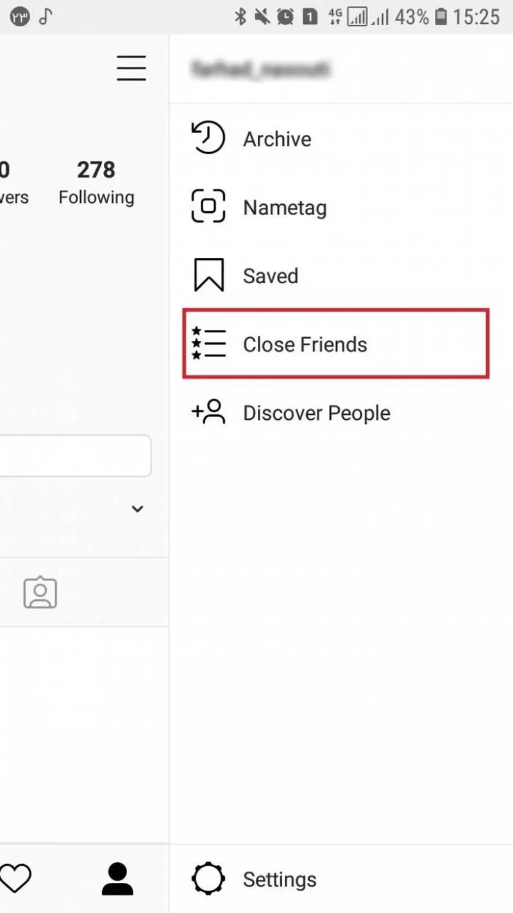Choose the Discover People entry
513x913 pixels.
341,412
